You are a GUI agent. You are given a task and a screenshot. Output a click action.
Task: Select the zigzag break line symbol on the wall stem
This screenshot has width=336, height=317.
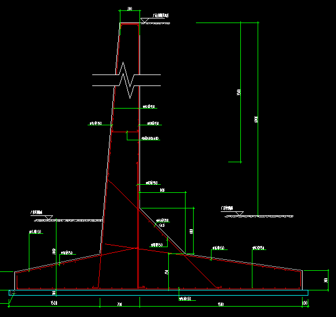point(126,80)
